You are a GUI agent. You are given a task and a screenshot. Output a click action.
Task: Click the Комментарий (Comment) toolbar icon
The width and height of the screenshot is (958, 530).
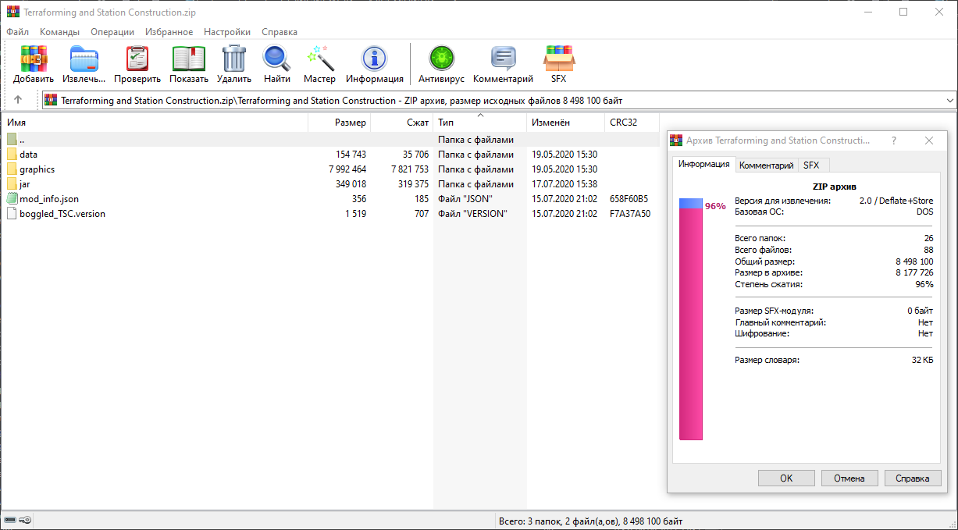[503, 59]
